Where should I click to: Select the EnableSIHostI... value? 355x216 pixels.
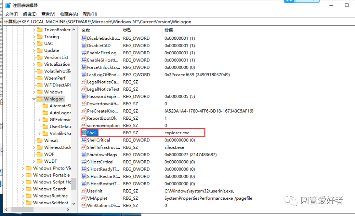(x=103, y=60)
